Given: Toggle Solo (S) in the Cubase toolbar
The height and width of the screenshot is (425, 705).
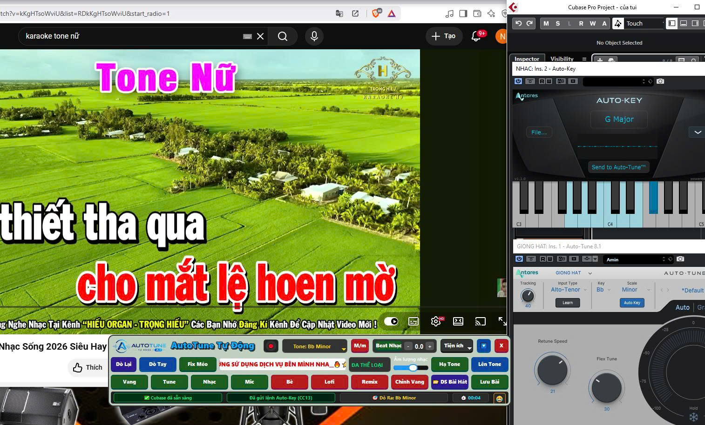Looking at the screenshot, I should tap(558, 23).
